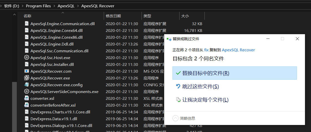Select file ApexSQLServerSideComponents.exe
The image size is (311, 132).
[64, 92]
